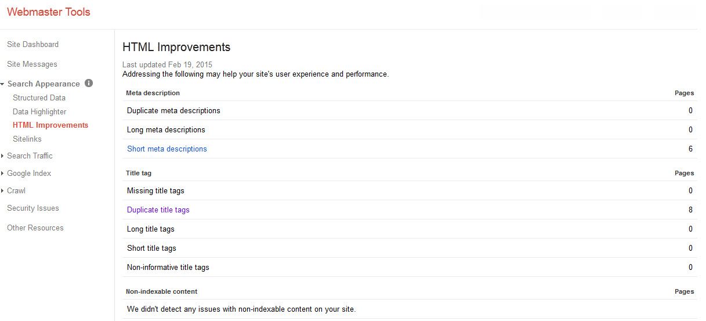Click the Webmaster Tools logo text
Image resolution: width=706 pixels, height=321 pixels.
[x=49, y=12]
